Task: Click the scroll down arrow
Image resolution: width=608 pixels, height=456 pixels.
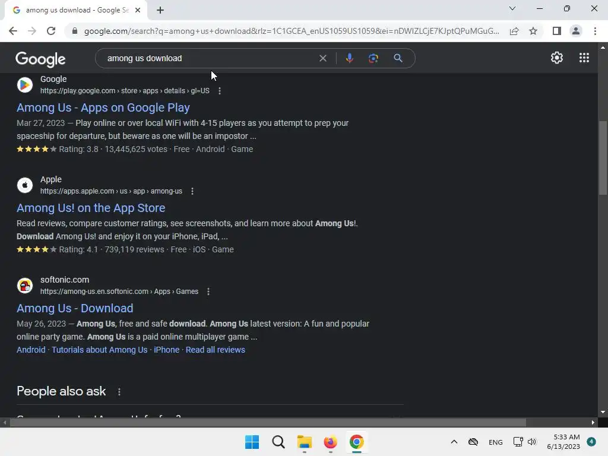Action: point(603,412)
